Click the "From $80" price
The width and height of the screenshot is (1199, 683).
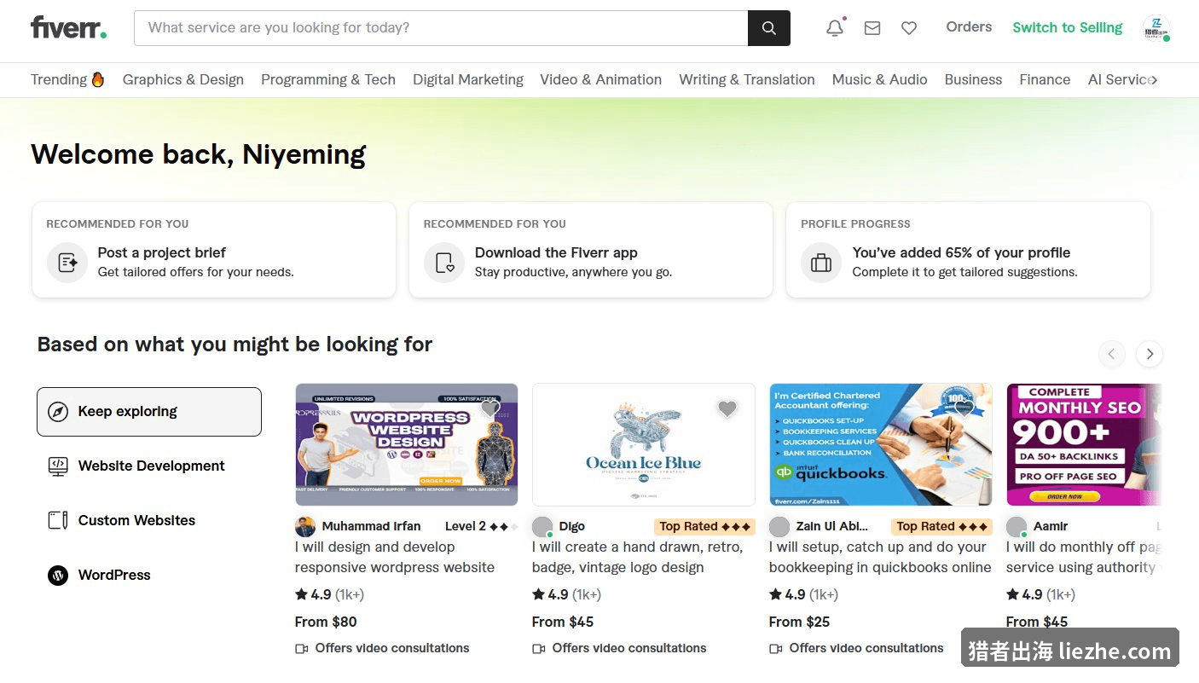click(x=326, y=622)
